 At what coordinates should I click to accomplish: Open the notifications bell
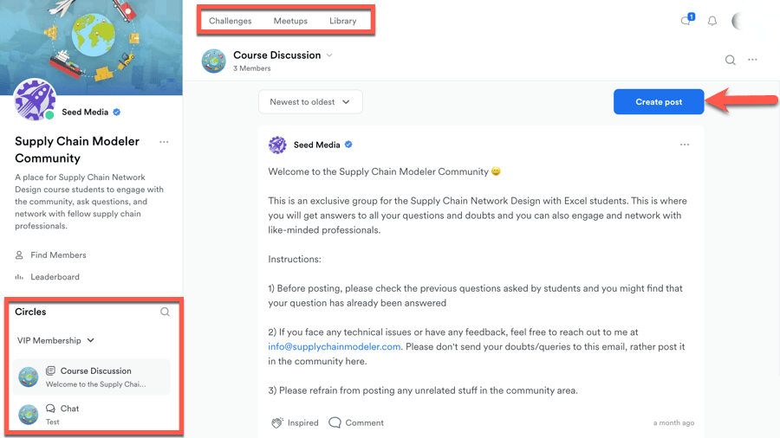click(x=712, y=21)
